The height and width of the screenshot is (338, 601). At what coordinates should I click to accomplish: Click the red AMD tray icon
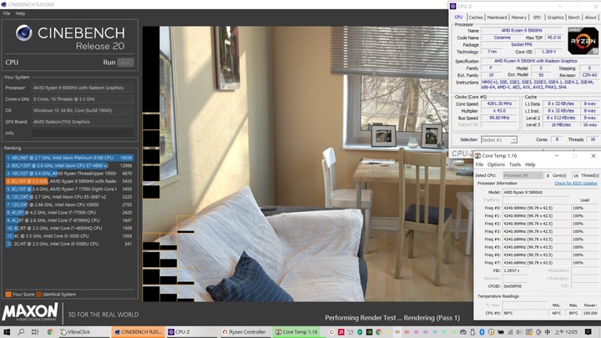coord(341,332)
